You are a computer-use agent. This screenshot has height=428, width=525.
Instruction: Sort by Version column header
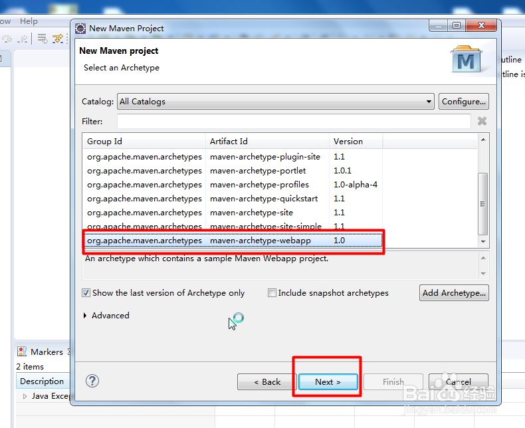pos(356,142)
